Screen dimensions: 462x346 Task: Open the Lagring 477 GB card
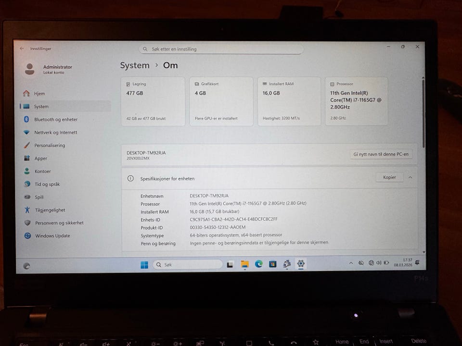pyautogui.click(x=153, y=101)
